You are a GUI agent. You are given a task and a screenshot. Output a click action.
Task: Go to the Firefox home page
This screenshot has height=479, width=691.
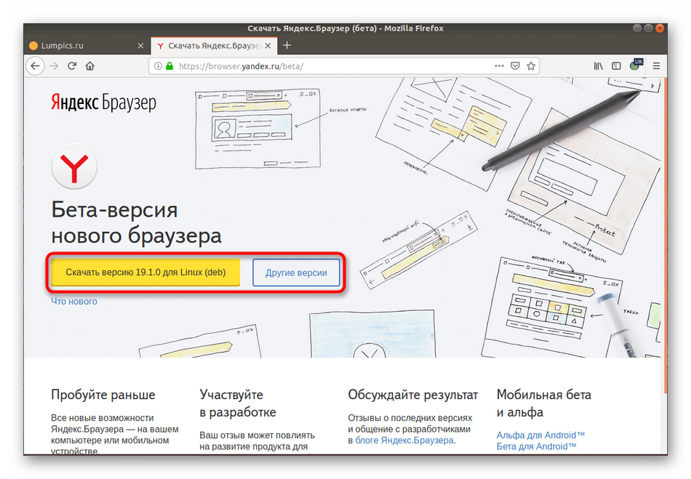(x=90, y=66)
